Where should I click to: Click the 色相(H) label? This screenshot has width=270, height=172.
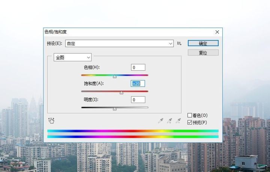[92, 67]
